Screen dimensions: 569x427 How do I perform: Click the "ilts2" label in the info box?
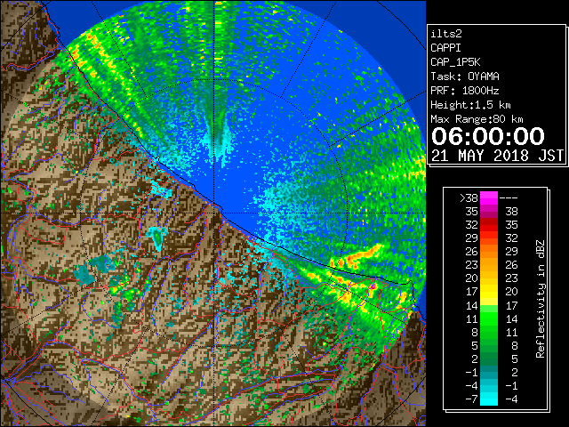[x=446, y=34]
